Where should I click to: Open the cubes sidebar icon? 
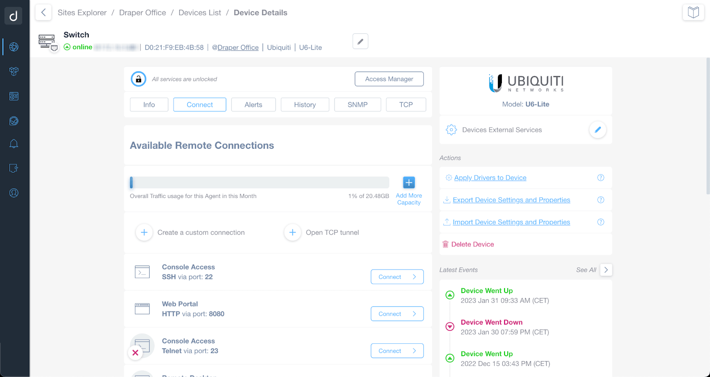coord(14,71)
